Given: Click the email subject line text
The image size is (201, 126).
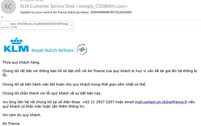Looking at the screenshot, I should (x=55, y=12).
